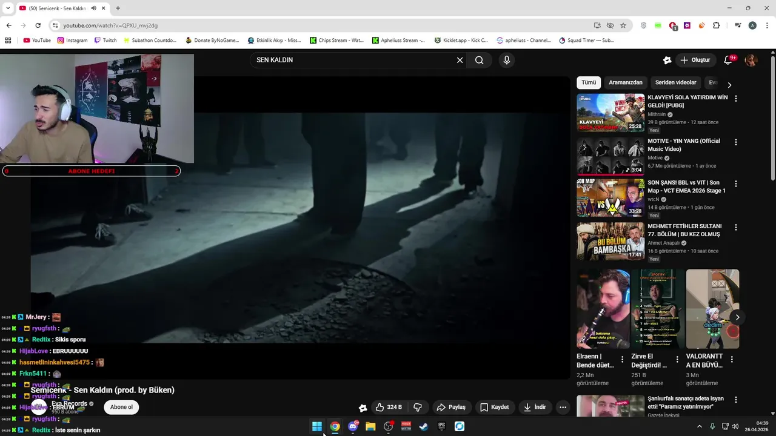776x436 pixels.
Task: Click the red extension icon with badge 1
Action: [673, 26]
